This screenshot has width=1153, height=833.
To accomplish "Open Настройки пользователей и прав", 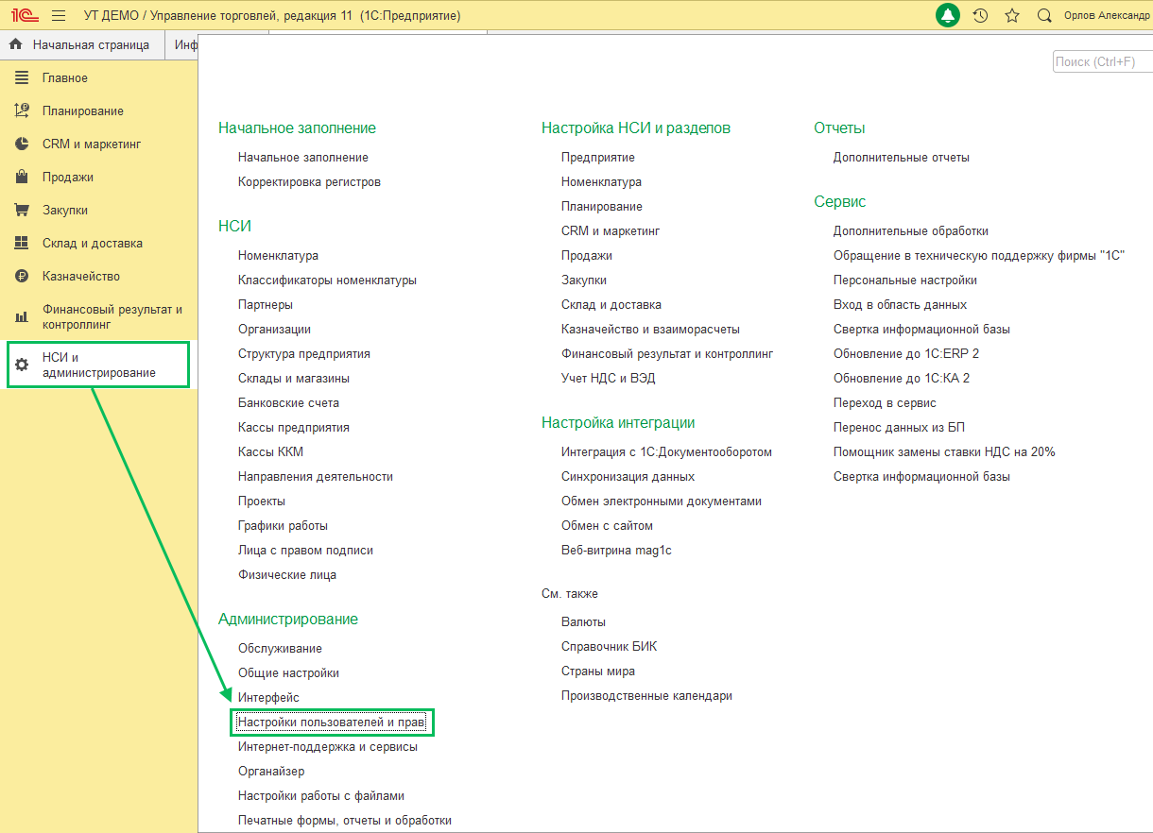I will pyautogui.click(x=332, y=722).
